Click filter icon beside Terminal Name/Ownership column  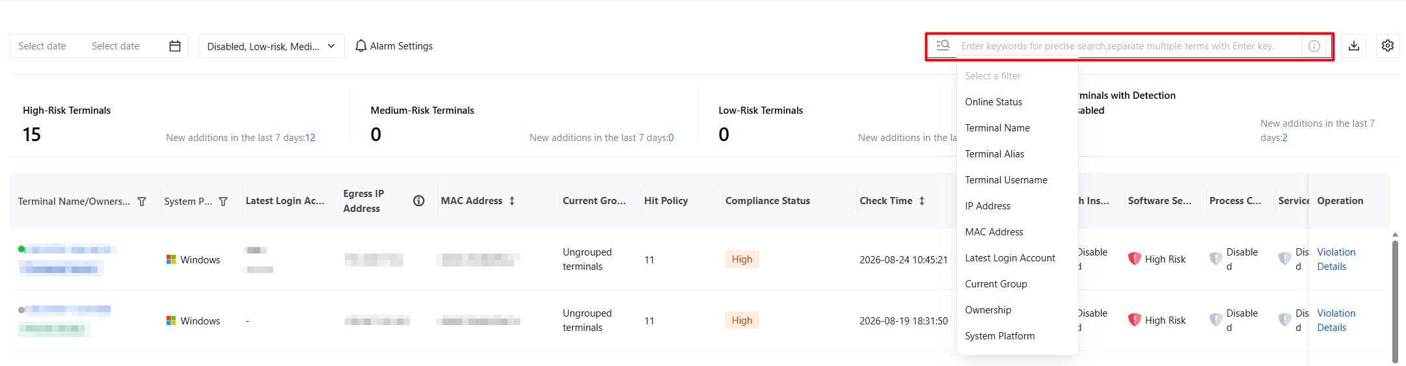(x=142, y=202)
